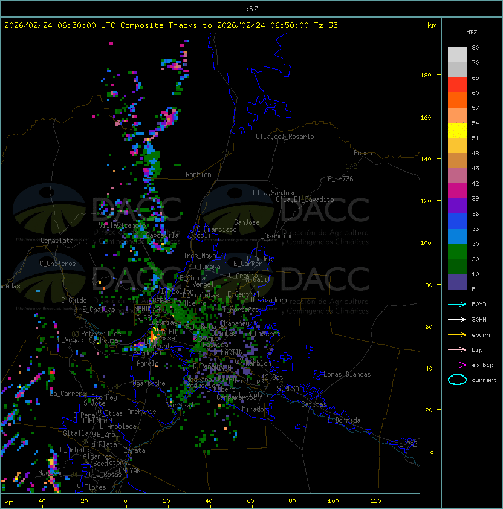The height and width of the screenshot is (509, 503).
Task: Click the 'Anchoris' map label
Action: point(141,412)
